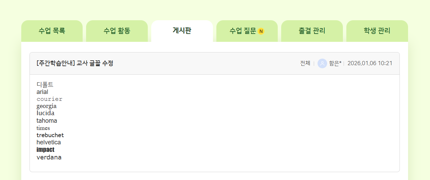Screen dimensions: 430x180
Task: Click the courier font sample text
Action: point(49,99)
